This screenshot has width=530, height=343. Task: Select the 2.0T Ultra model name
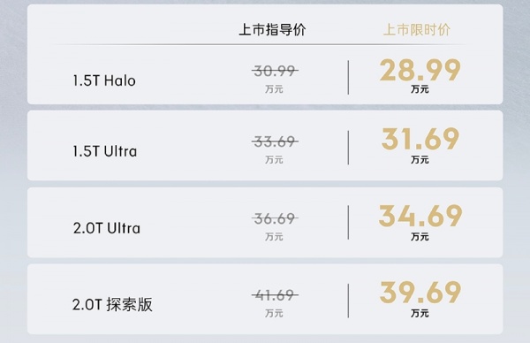point(107,228)
